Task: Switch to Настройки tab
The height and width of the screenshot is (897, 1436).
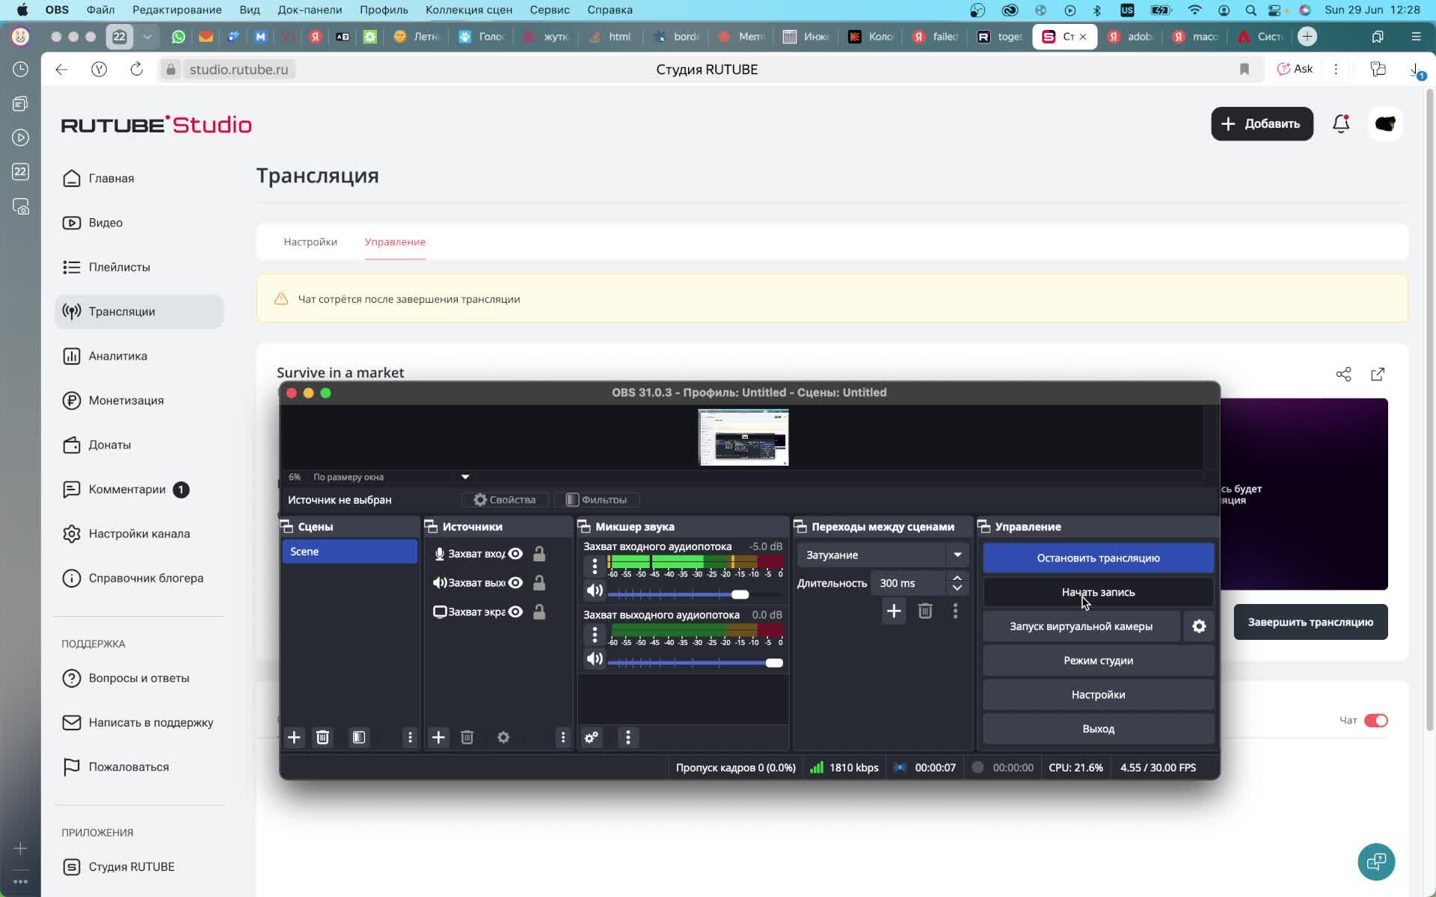Action: [310, 241]
